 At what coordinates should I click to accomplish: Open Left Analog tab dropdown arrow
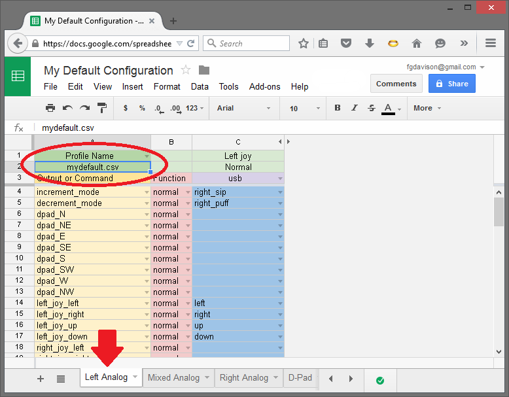click(135, 377)
